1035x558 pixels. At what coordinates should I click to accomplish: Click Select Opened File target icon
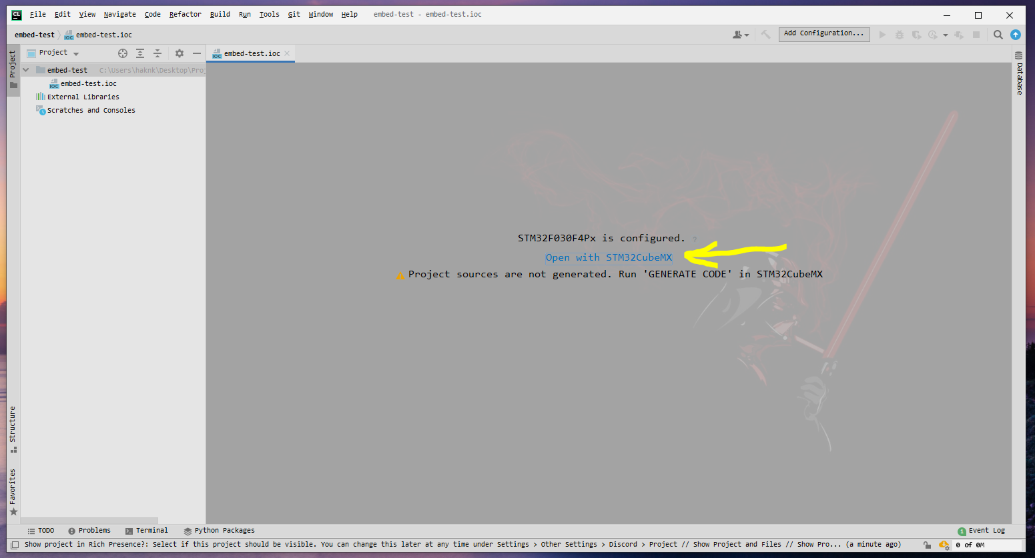tap(123, 53)
